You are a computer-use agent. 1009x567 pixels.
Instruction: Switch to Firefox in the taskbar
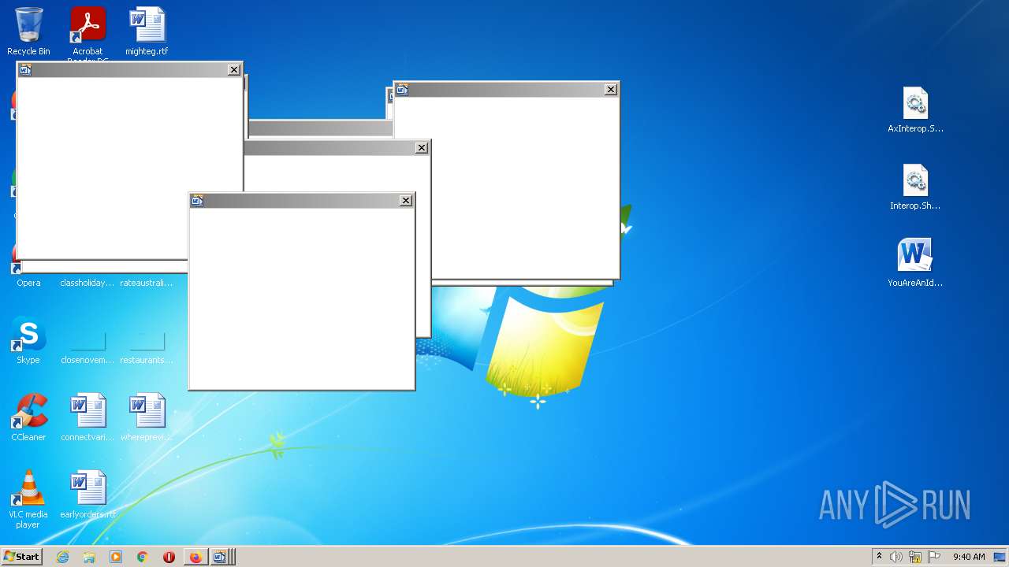click(195, 557)
